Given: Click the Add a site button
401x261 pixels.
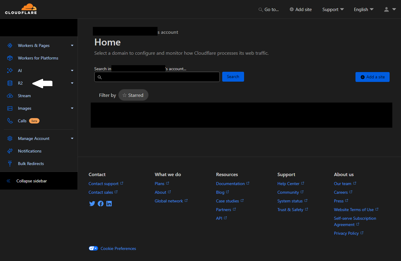Looking at the screenshot, I should [372, 77].
